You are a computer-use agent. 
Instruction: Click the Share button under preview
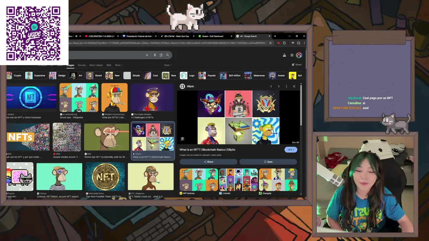click(208, 162)
